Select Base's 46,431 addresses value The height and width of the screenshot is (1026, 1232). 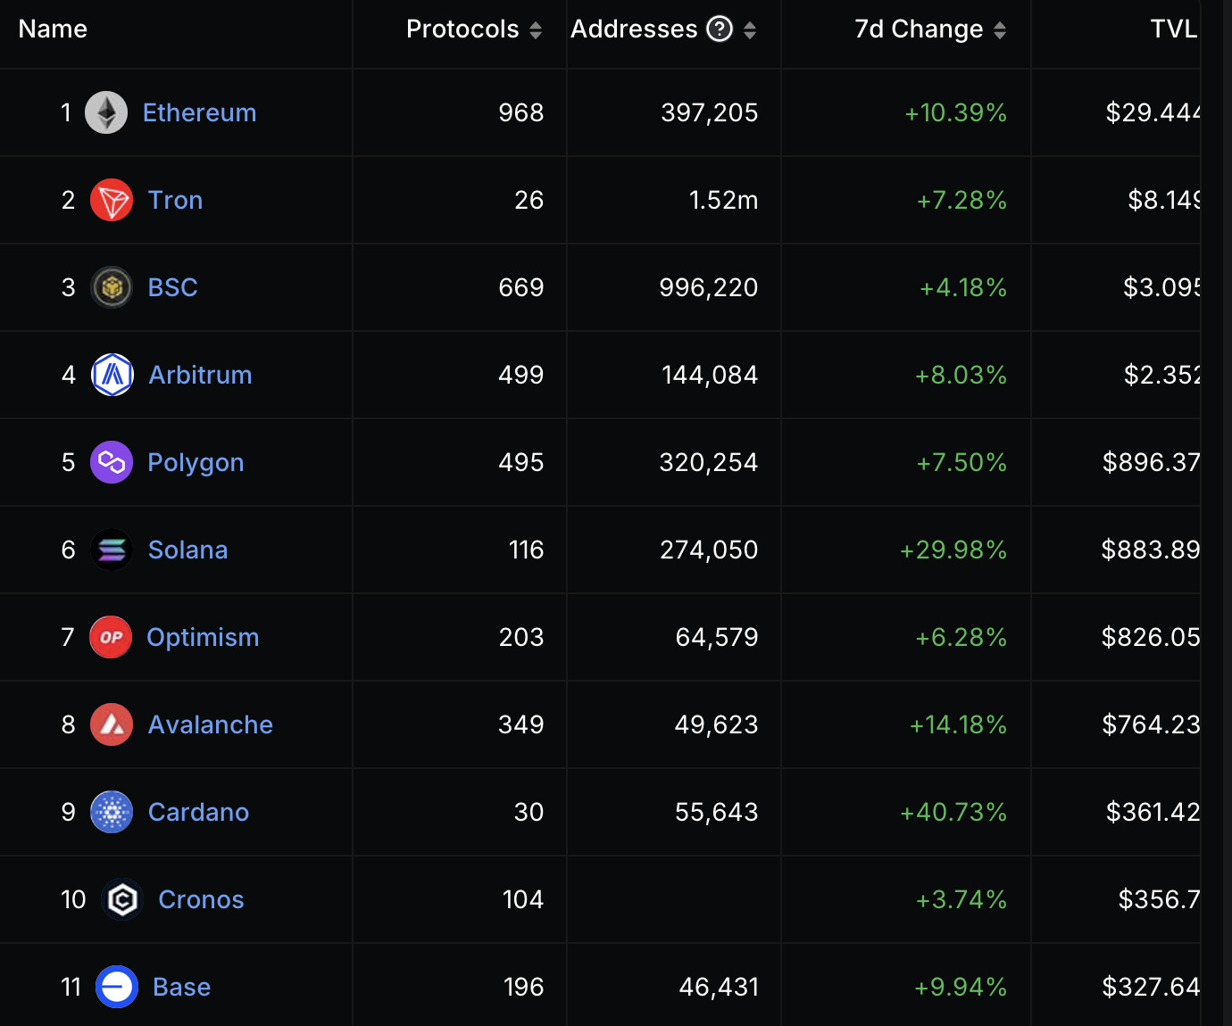[x=719, y=987]
